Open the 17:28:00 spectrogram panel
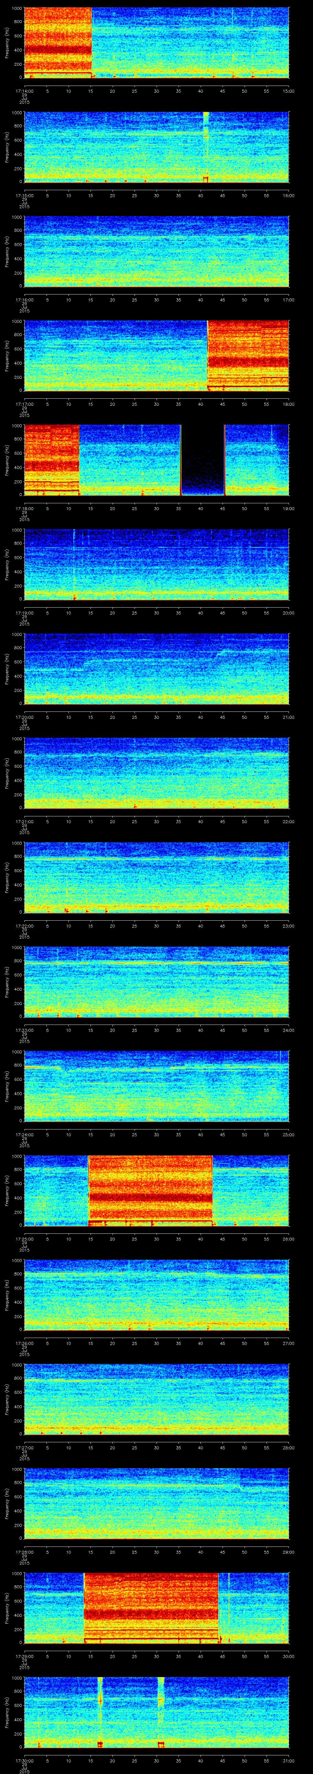The height and width of the screenshot is (1774, 313). 156,1503
